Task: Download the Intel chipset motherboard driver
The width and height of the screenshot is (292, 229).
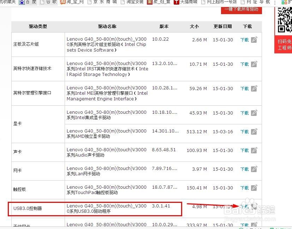Action: (245, 40)
